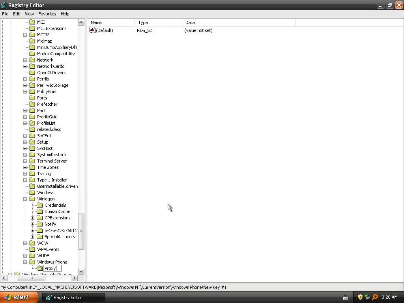This screenshot has height=303, width=404.
Task: Expand the Notify key
Action: point(32,224)
